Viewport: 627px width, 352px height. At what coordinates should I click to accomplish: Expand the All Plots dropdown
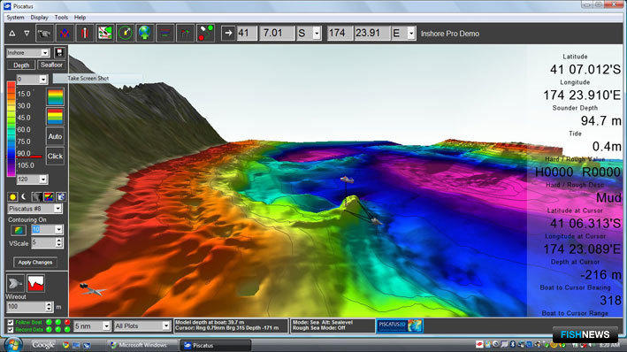coord(165,326)
